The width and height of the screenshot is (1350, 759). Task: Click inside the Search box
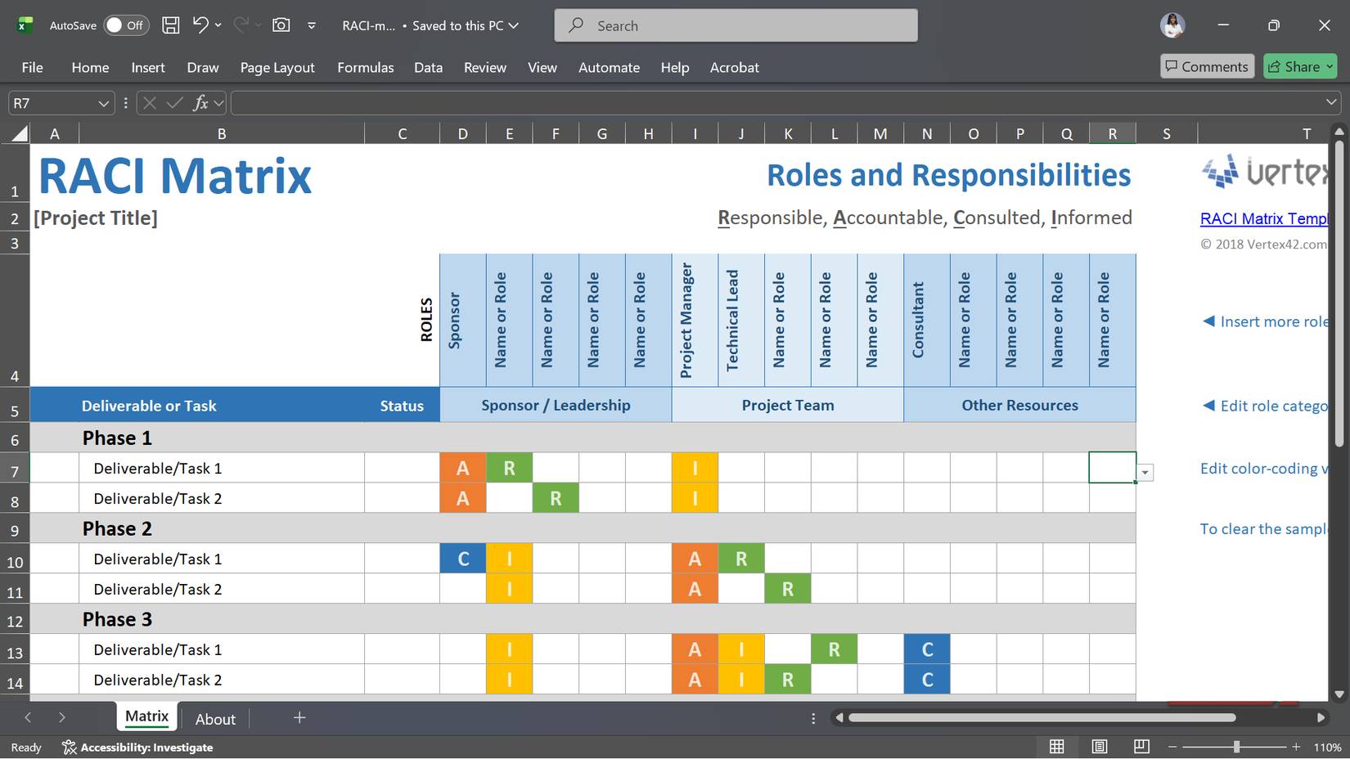735,25
